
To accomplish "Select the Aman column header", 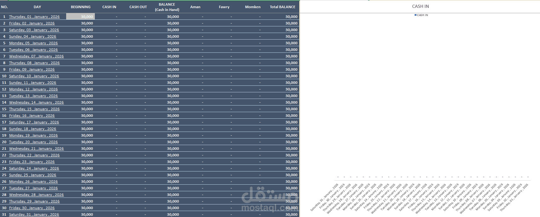I will (195, 7).
